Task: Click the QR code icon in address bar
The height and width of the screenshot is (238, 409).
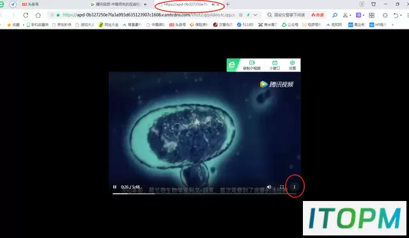Action: coord(241,15)
